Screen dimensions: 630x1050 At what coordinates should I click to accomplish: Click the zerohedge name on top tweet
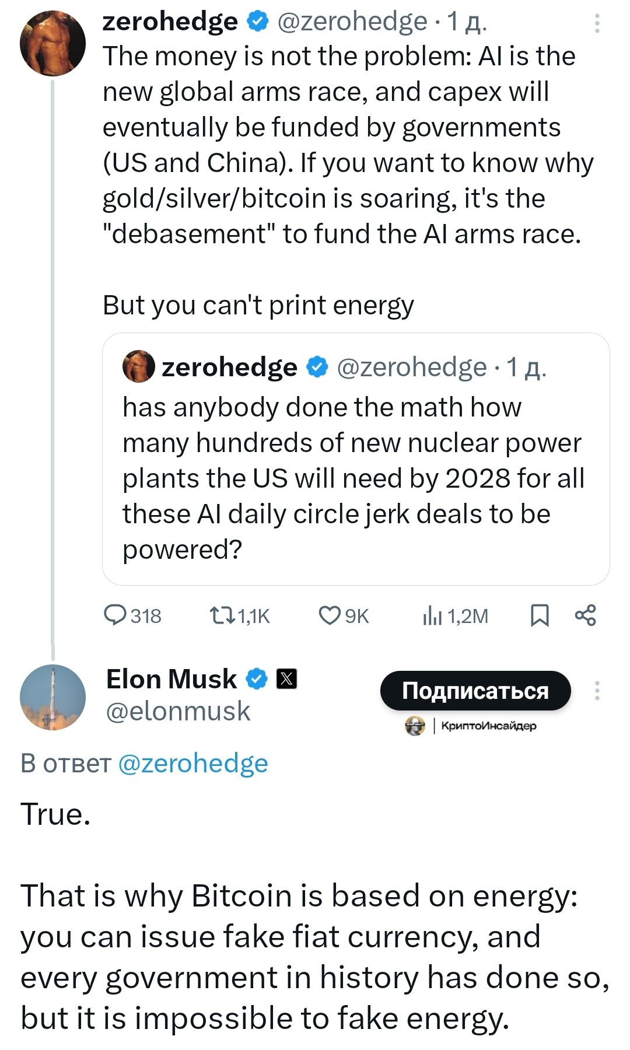(x=170, y=22)
